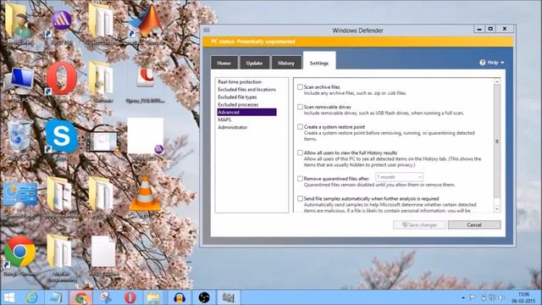Open the Recycle Bin on the desktop
Image resolution: width=542 pixels, height=305 pixels.
[19, 136]
